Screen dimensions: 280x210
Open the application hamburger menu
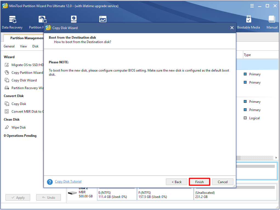point(251,5)
